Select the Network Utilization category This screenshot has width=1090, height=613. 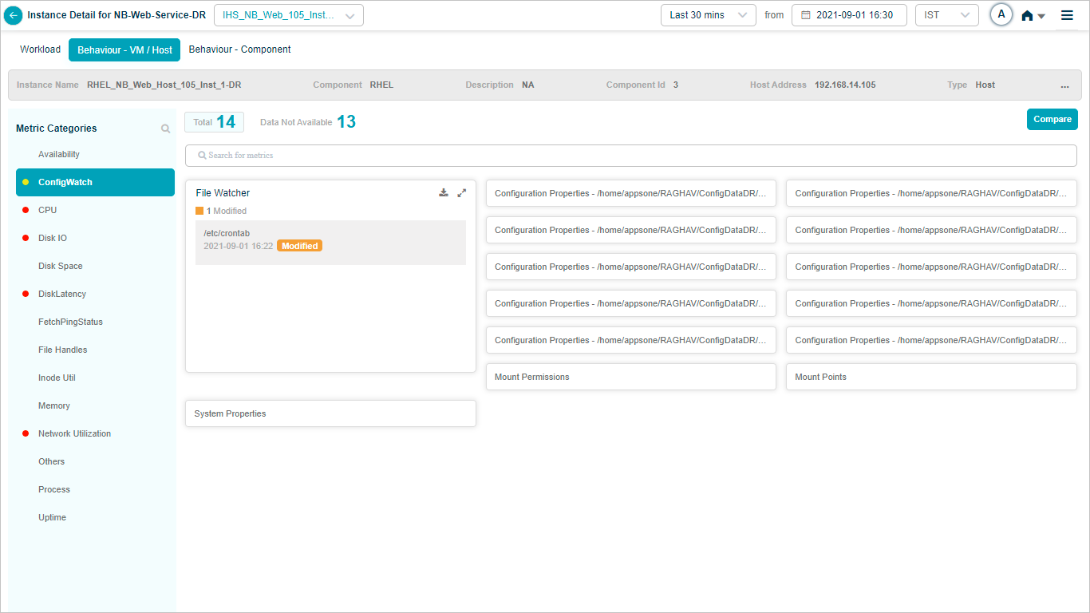pos(74,433)
